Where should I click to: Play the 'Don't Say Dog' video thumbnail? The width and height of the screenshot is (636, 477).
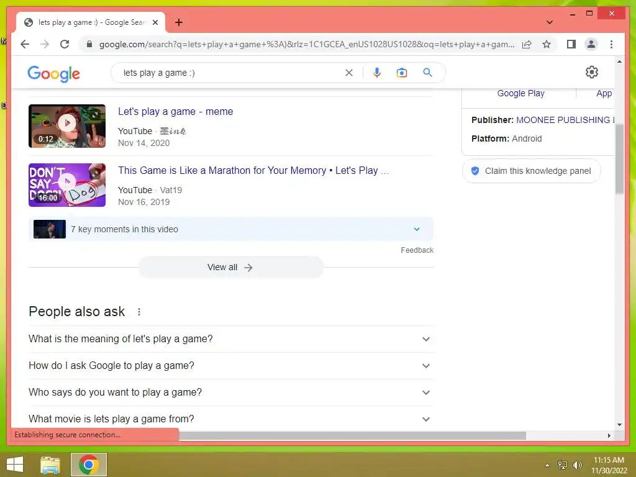pyautogui.click(x=67, y=185)
